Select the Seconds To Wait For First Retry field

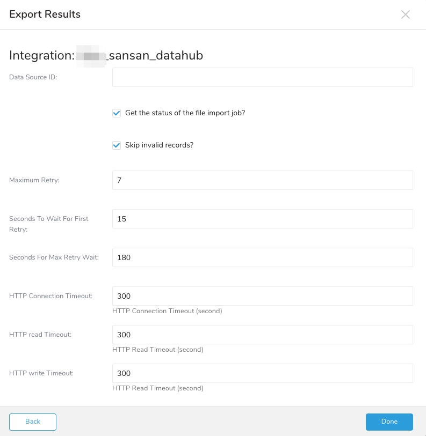(262, 219)
